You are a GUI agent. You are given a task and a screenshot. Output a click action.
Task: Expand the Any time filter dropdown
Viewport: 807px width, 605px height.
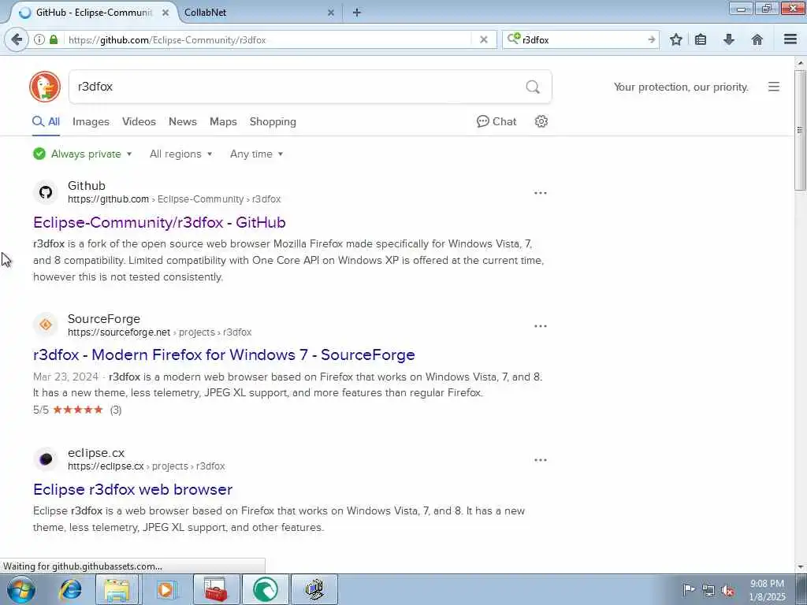(256, 154)
